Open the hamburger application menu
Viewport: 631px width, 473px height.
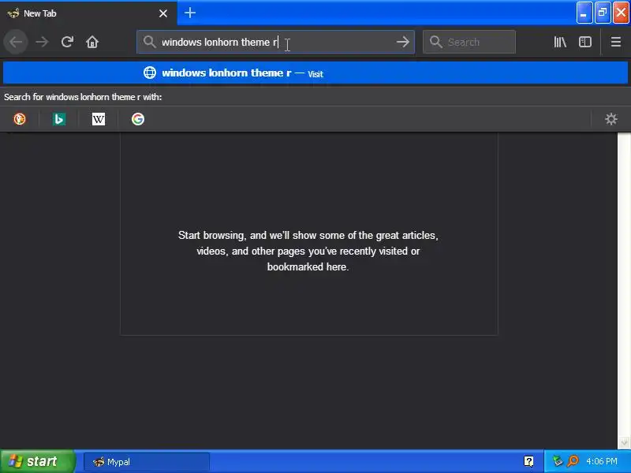click(x=615, y=42)
